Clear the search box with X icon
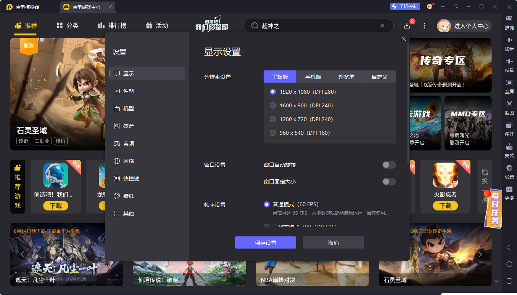 pos(382,26)
